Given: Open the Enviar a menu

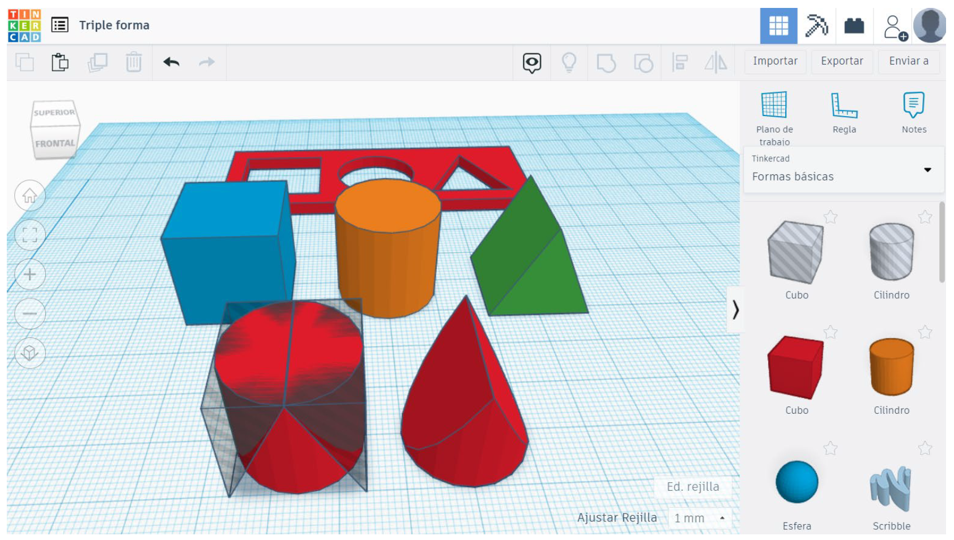Looking at the screenshot, I should [x=908, y=61].
